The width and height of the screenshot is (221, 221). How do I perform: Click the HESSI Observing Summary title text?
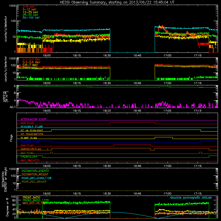coord(117,2)
